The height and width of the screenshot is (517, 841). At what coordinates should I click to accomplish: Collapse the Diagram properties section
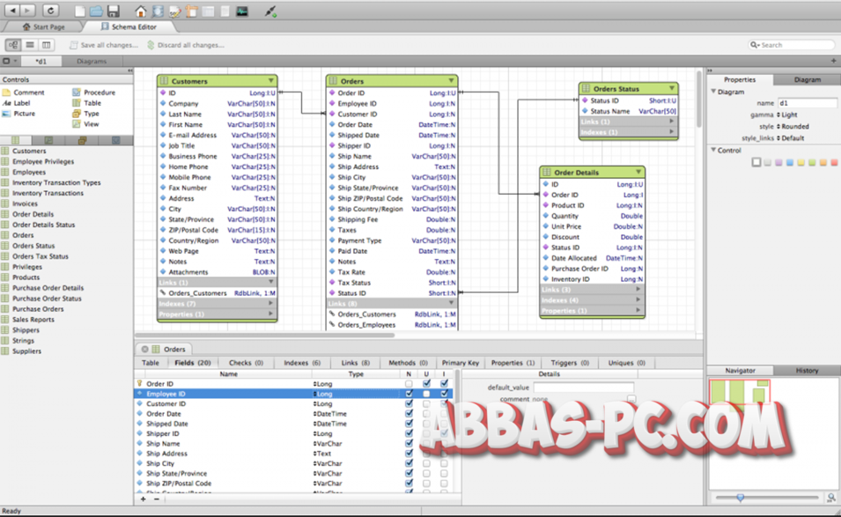click(x=713, y=92)
